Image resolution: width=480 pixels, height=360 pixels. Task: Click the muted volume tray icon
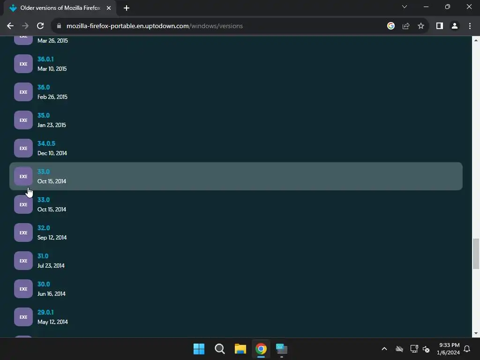[x=426, y=349]
